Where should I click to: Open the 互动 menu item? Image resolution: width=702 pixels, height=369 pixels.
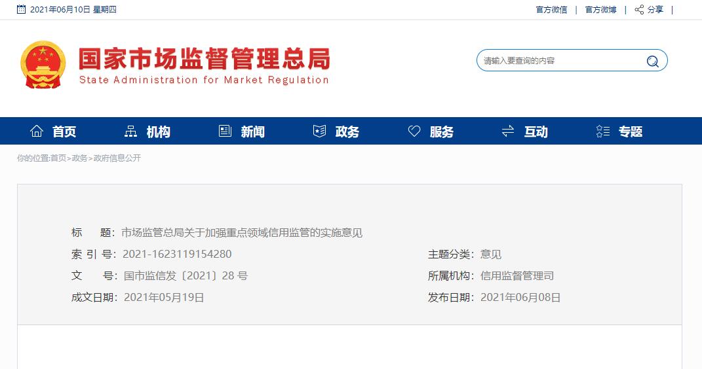coord(536,132)
